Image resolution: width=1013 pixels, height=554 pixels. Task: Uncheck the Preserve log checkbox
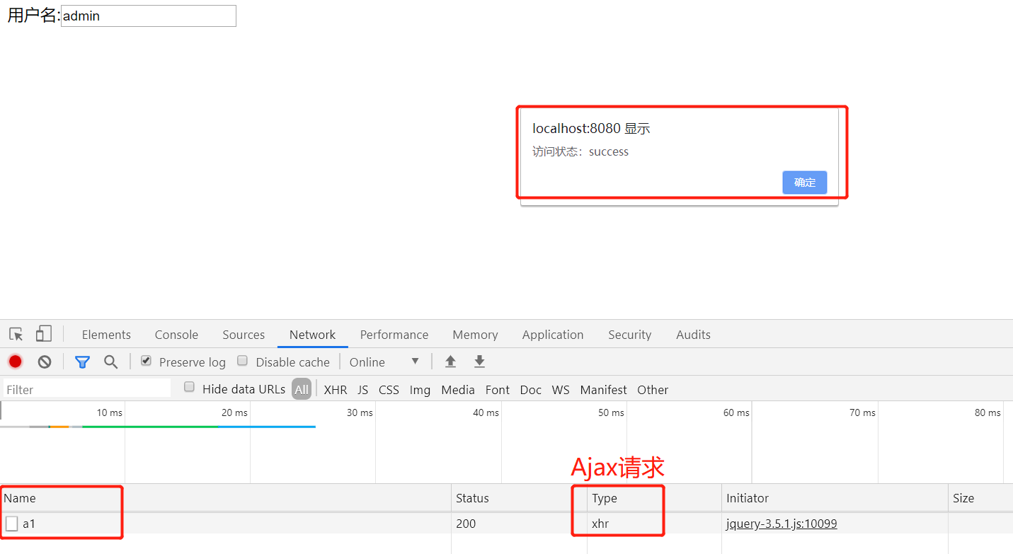[146, 361]
